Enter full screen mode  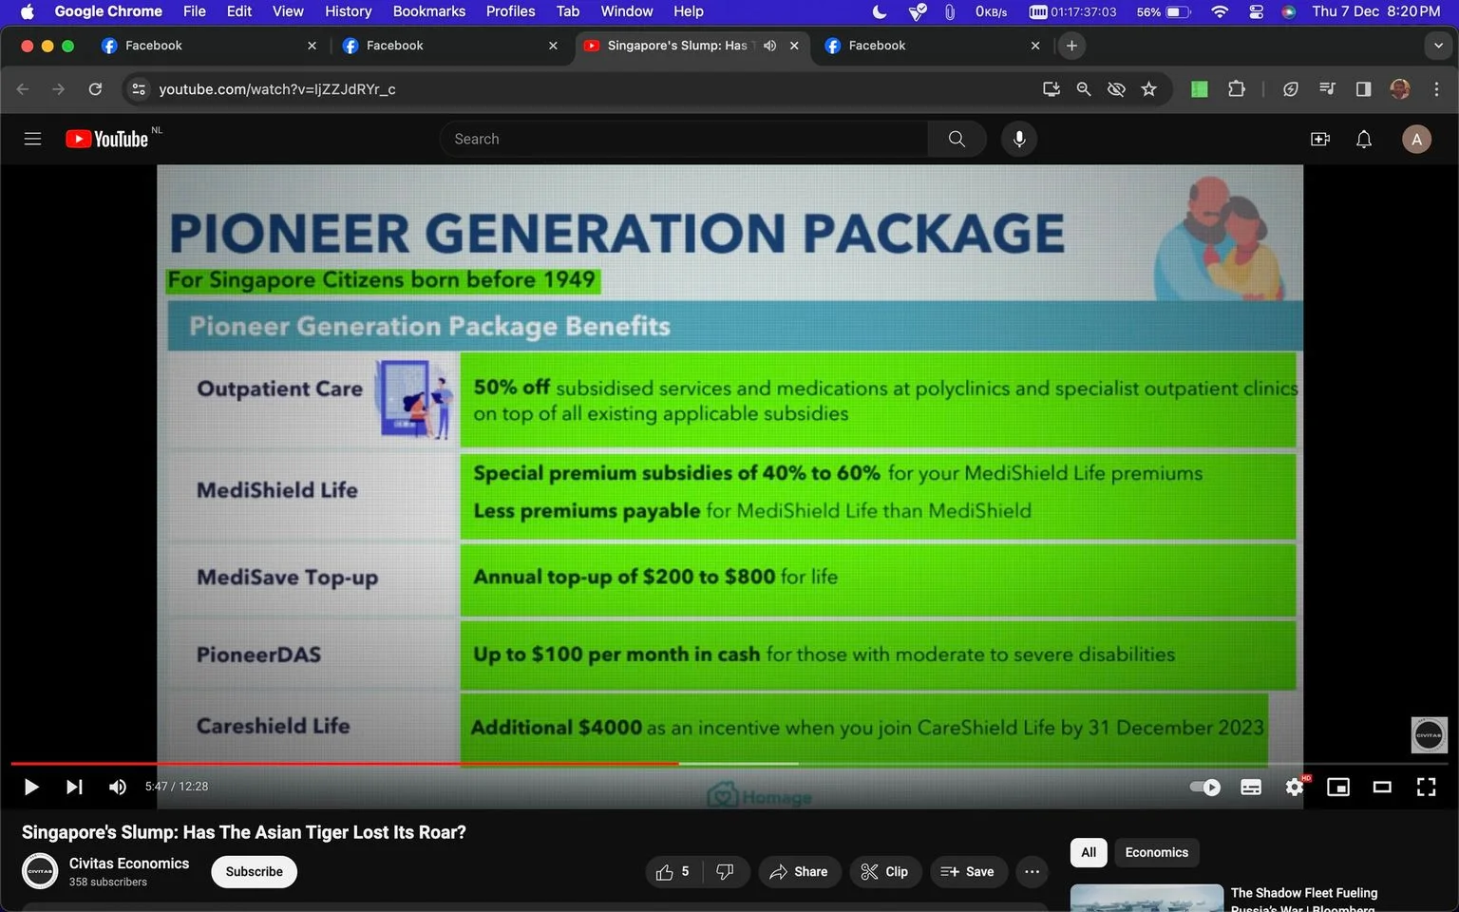pyautogui.click(x=1426, y=787)
